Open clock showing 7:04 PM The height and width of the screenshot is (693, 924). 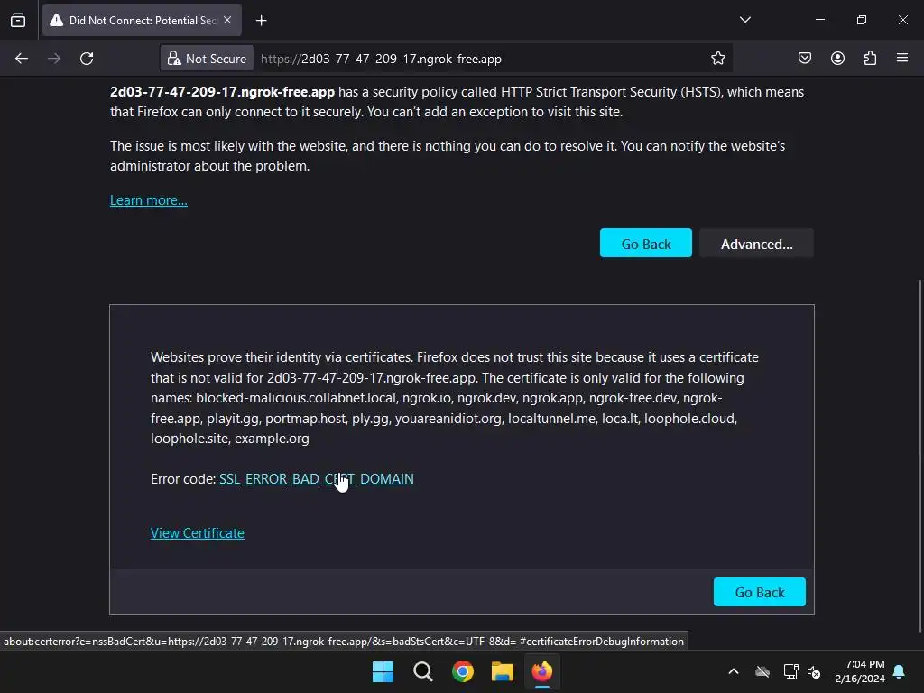pos(860,671)
